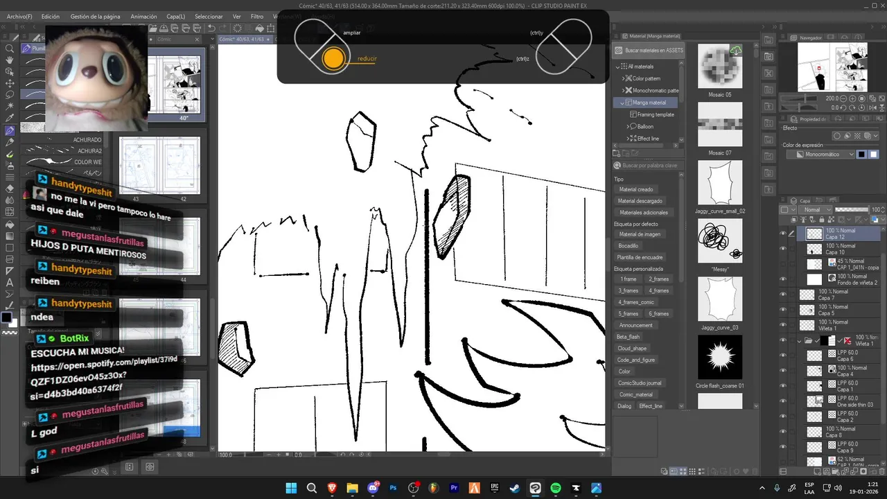Hide the Capa 5 layer
Viewport: 887px width, 499px height.
point(782,310)
